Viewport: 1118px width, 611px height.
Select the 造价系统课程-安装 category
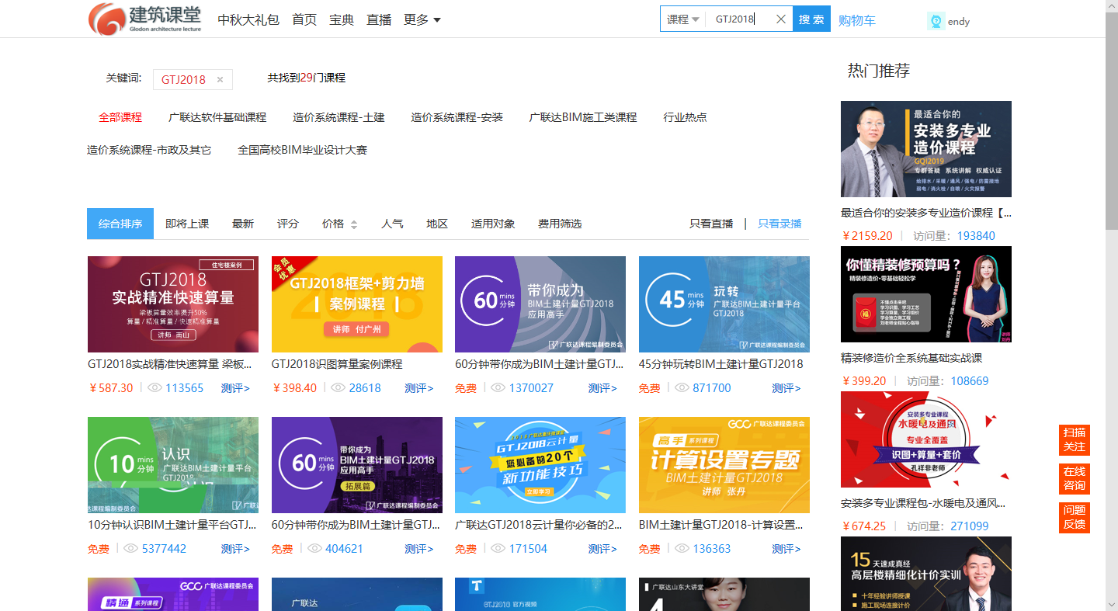pos(457,117)
